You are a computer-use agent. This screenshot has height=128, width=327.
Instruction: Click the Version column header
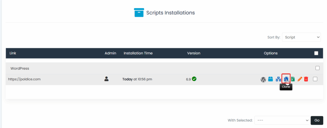tap(194, 53)
